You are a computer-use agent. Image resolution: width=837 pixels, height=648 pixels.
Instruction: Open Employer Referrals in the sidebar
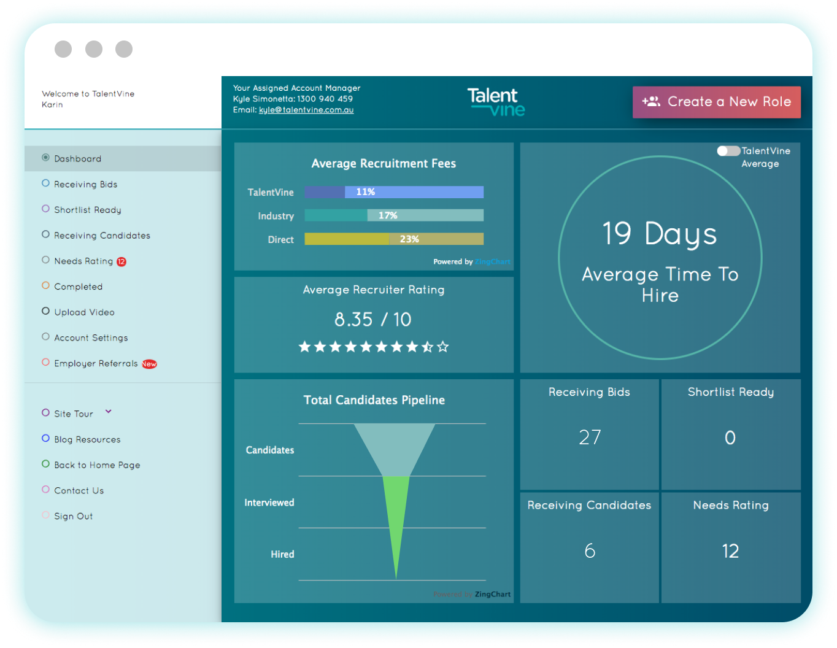click(96, 364)
